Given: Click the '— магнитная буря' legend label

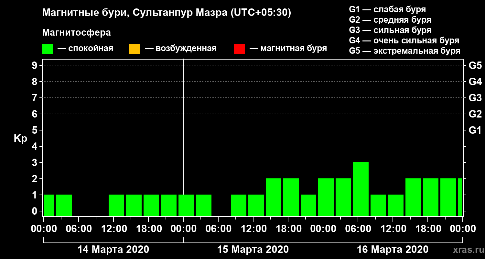Looking at the screenshot, I should [288, 49].
